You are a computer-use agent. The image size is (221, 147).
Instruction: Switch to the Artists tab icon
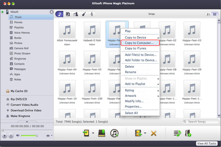(x=76, y=14)
